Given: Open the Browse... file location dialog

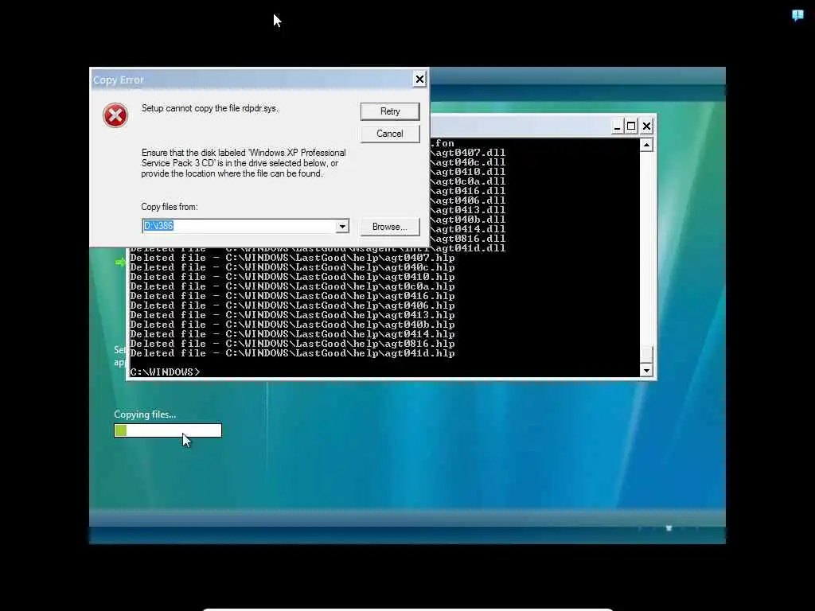Looking at the screenshot, I should (390, 227).
